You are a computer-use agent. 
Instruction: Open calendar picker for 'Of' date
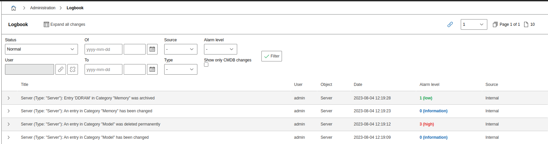(x=152, y=49)
